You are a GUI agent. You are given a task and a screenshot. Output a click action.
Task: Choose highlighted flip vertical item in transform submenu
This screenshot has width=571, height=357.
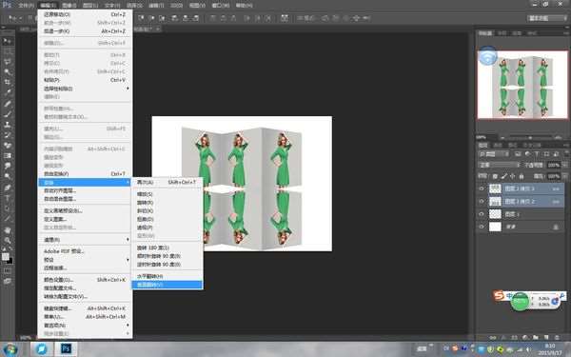tap(167, 285)
